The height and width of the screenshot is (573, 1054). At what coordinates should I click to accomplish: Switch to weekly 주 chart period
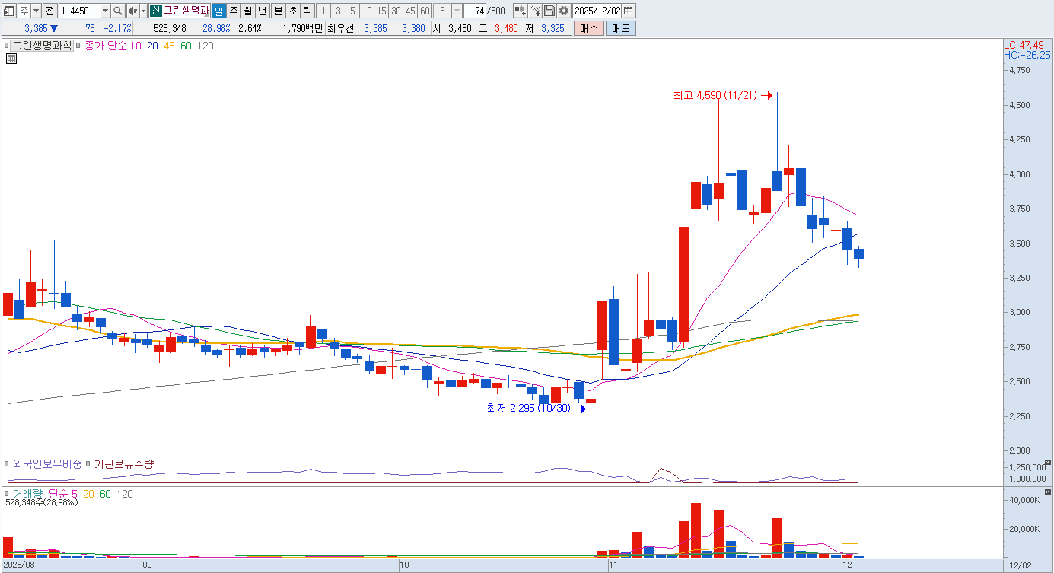tap(234, 11)
